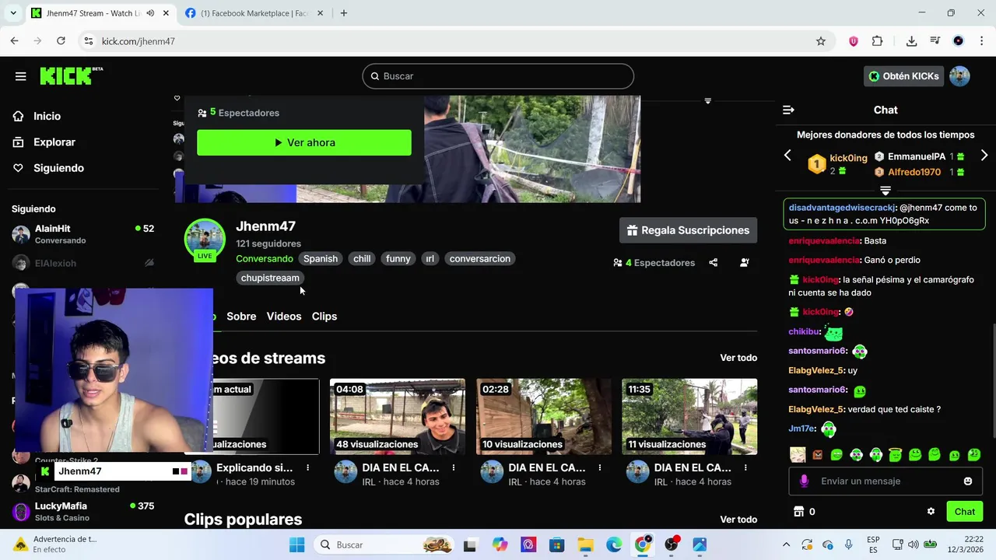Click the browser address bar URL

coord(139,41)
